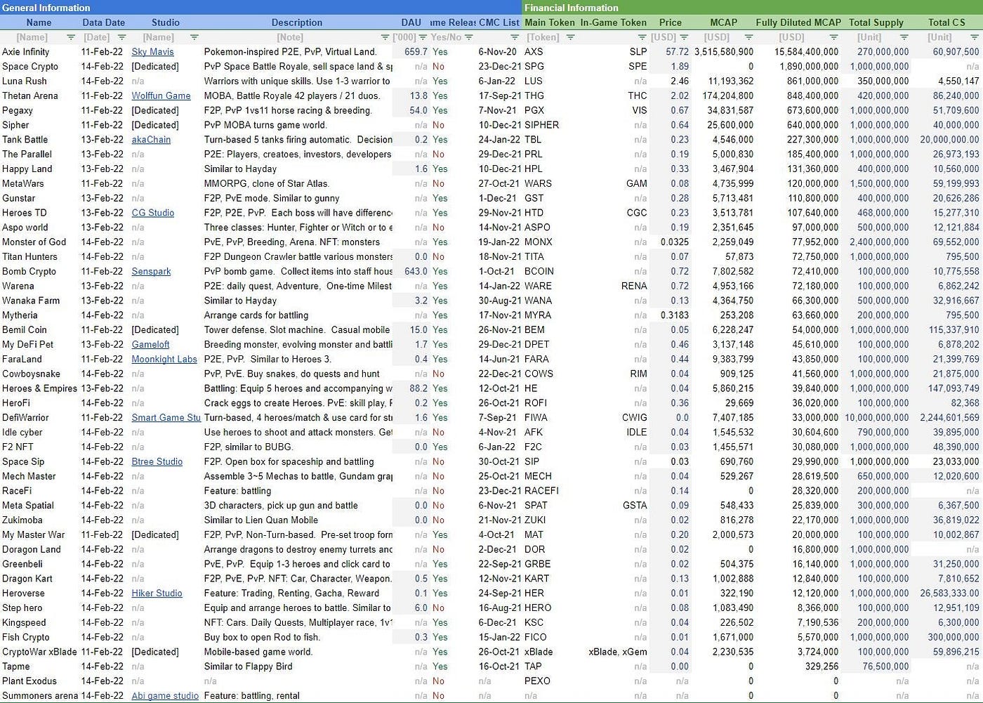The width and height of the screenshot is (983, 703).
Task: Select the price cell 57.72
Action: pos(677,52)
